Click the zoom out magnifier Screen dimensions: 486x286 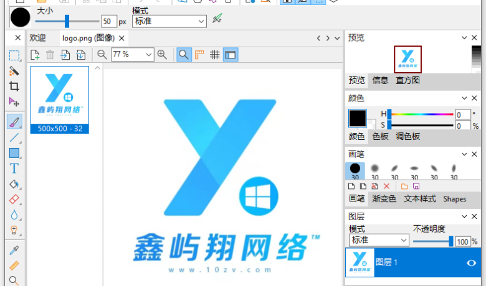tap(102, 55)
